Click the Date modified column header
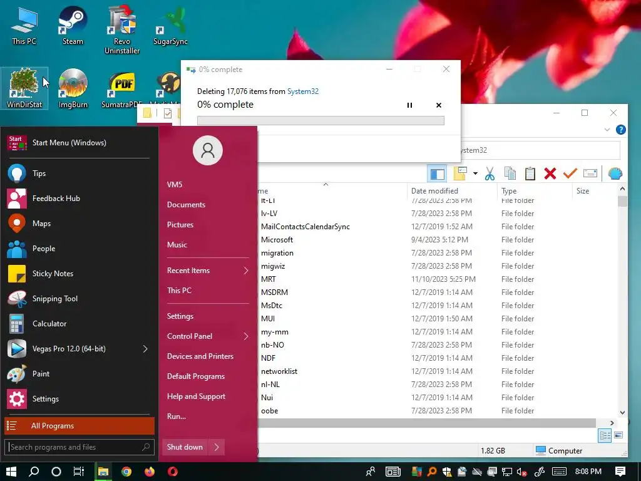The image size is (641, 481). [434, 190]
